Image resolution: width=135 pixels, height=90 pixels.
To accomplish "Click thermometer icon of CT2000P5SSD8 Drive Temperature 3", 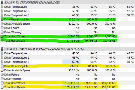I will pyautogui.click(x=2, y=15).
